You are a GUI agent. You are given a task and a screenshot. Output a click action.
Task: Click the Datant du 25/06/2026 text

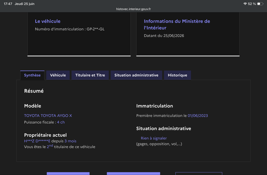point(164,36)
